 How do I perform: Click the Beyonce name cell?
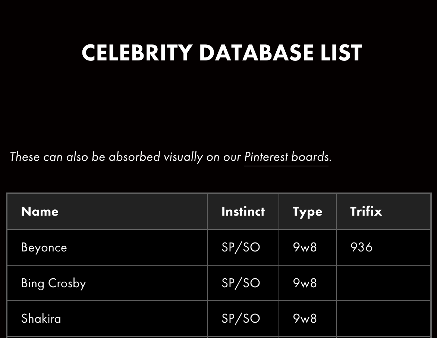click(x=44, y=247)
